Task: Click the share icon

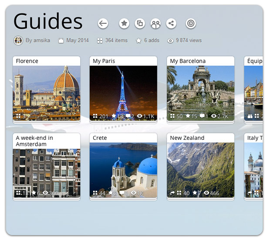Action: click(x=171, y=24)
